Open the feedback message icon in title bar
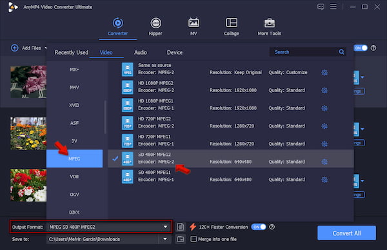 (321, 6)
